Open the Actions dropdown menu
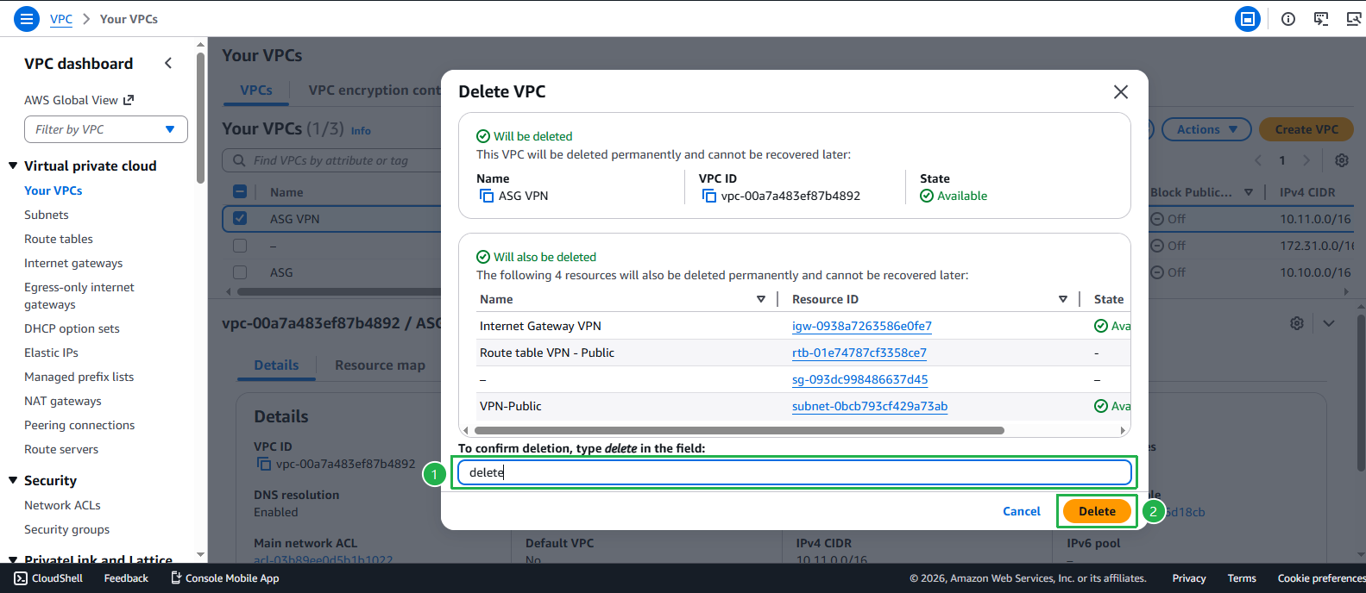 click(1206, 129)
